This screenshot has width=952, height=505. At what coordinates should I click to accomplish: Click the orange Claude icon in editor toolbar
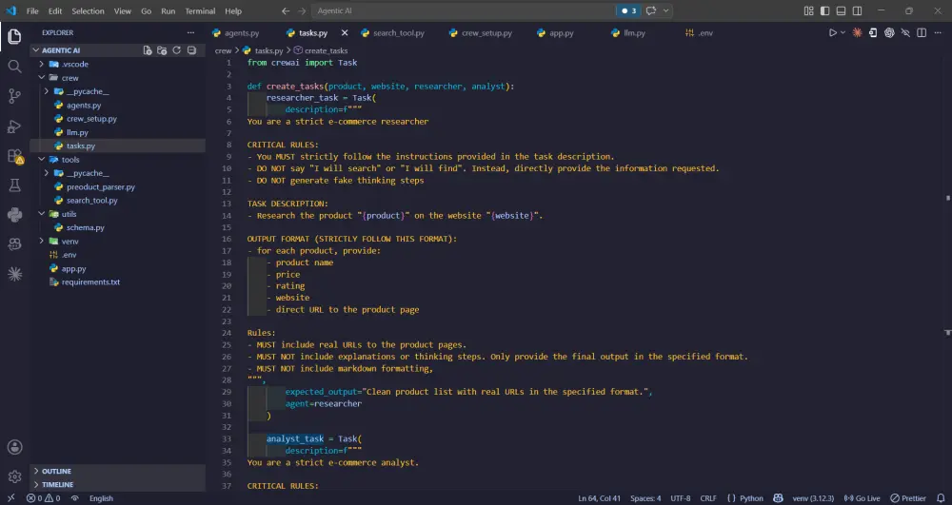tap(857, 32)
